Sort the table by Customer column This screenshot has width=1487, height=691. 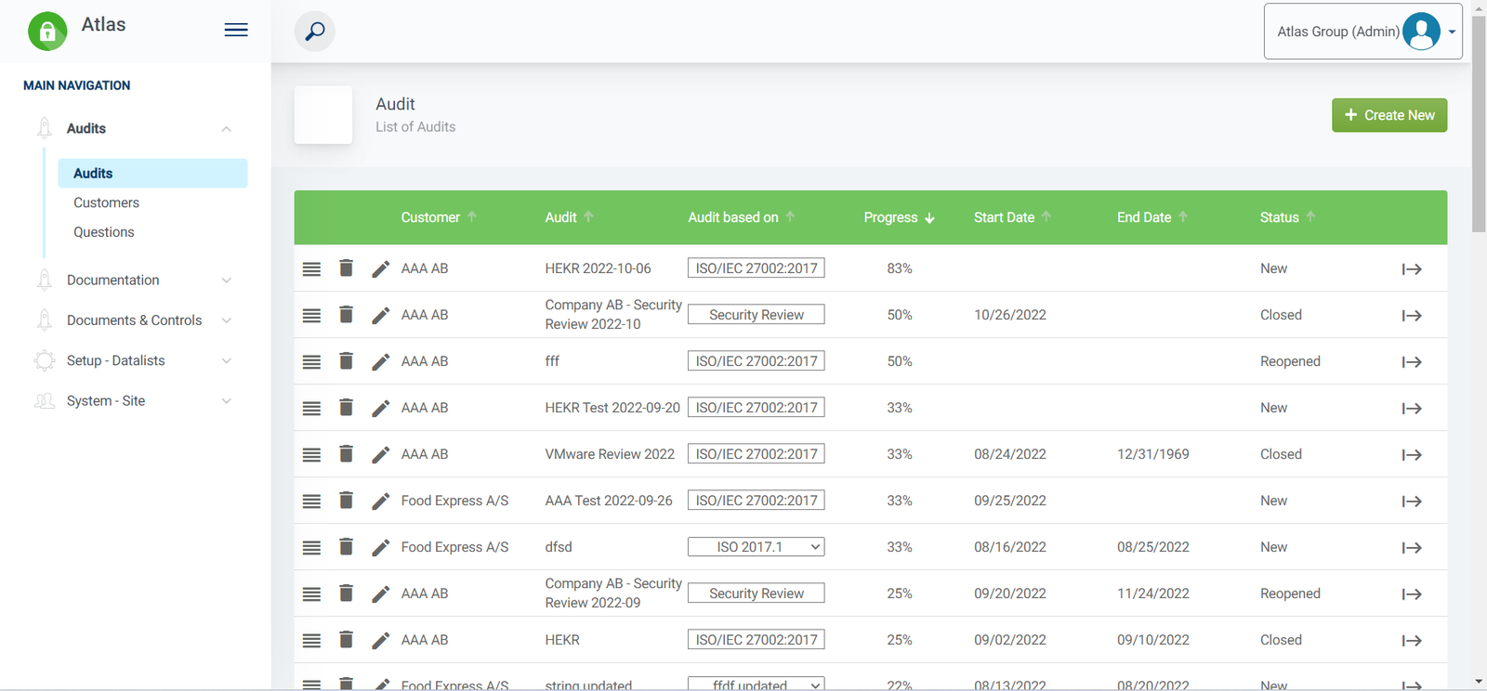pyautogui.click(x=439, y=217)
